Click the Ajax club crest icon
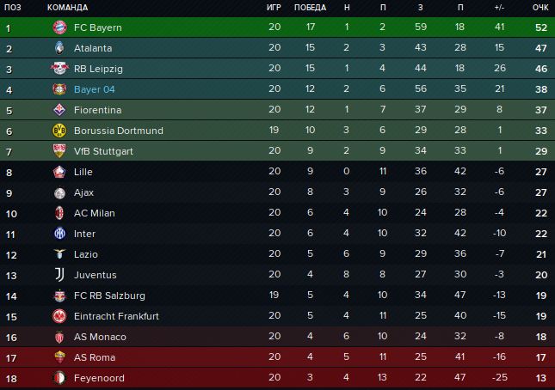The width and height of the screenshot is (555, 390). (x=59, y=192)
